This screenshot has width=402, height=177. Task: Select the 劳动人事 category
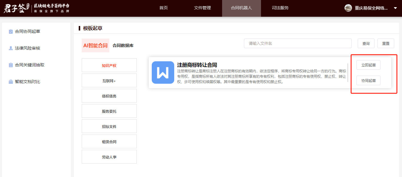[109, 157]
